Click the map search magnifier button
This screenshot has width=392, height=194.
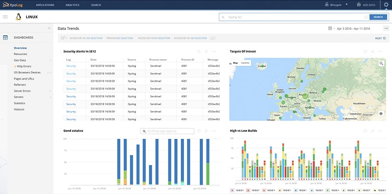(x=381, y=63)
